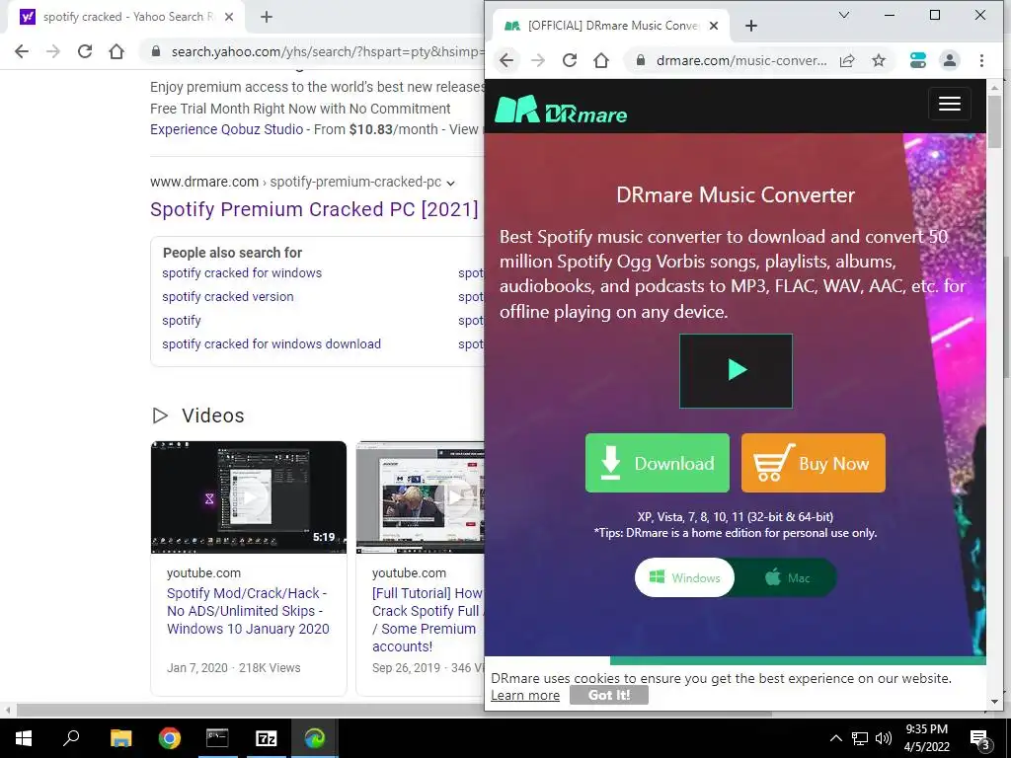
Task: Reload the Yahoo search results page
Action: click(x=85, y=51)
